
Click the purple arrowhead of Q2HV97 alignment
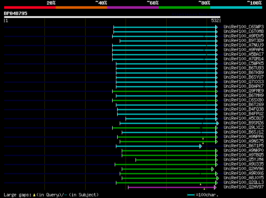(215, 187)
